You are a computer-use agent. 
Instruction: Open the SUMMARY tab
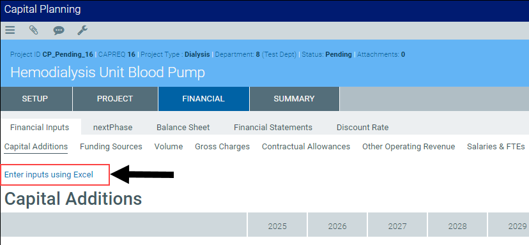(x=294, y=99)
